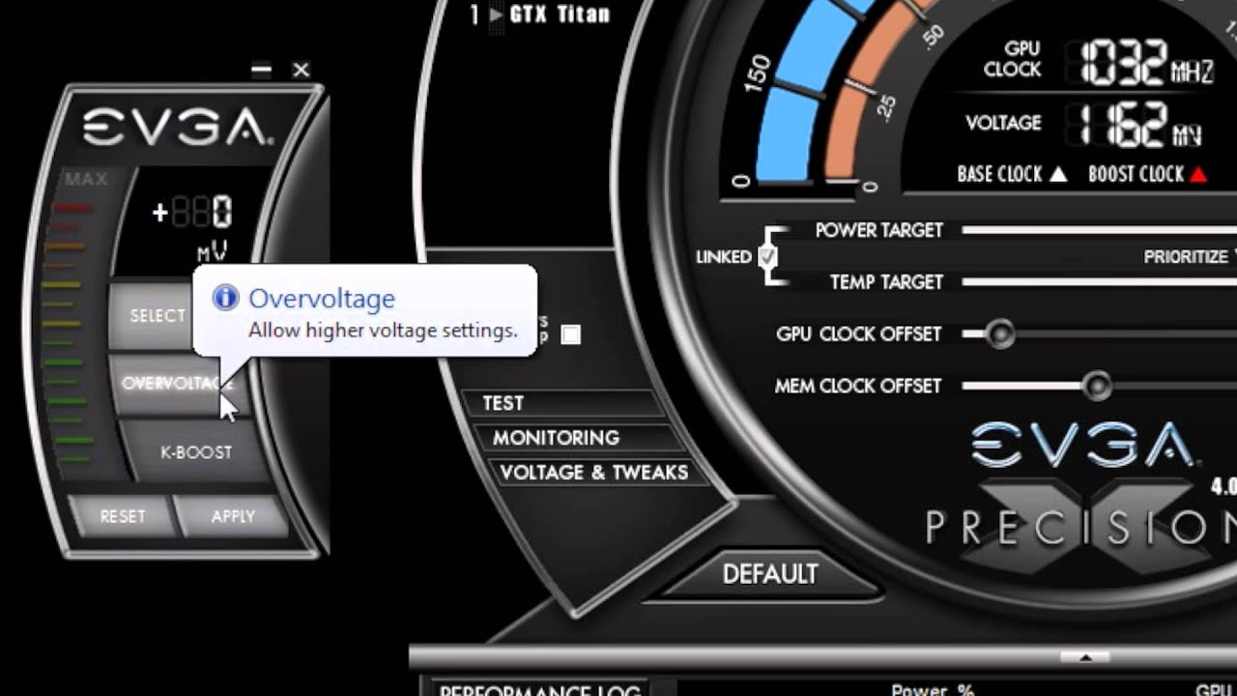Toggle checkbox beside the Overvoltage tooltip

tap(571, 334)
